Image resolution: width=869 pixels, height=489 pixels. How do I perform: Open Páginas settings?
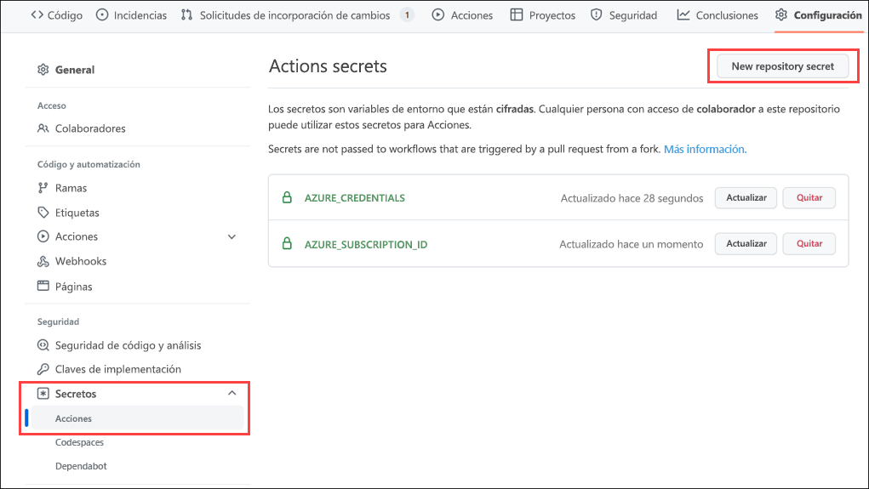pos(74,287)
